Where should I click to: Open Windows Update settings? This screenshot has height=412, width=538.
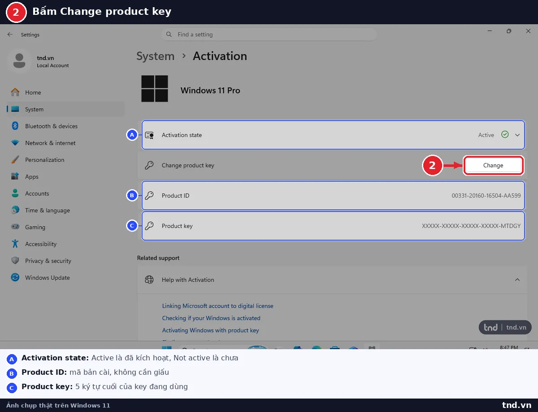pyautogui.click(x=65, y=277)
